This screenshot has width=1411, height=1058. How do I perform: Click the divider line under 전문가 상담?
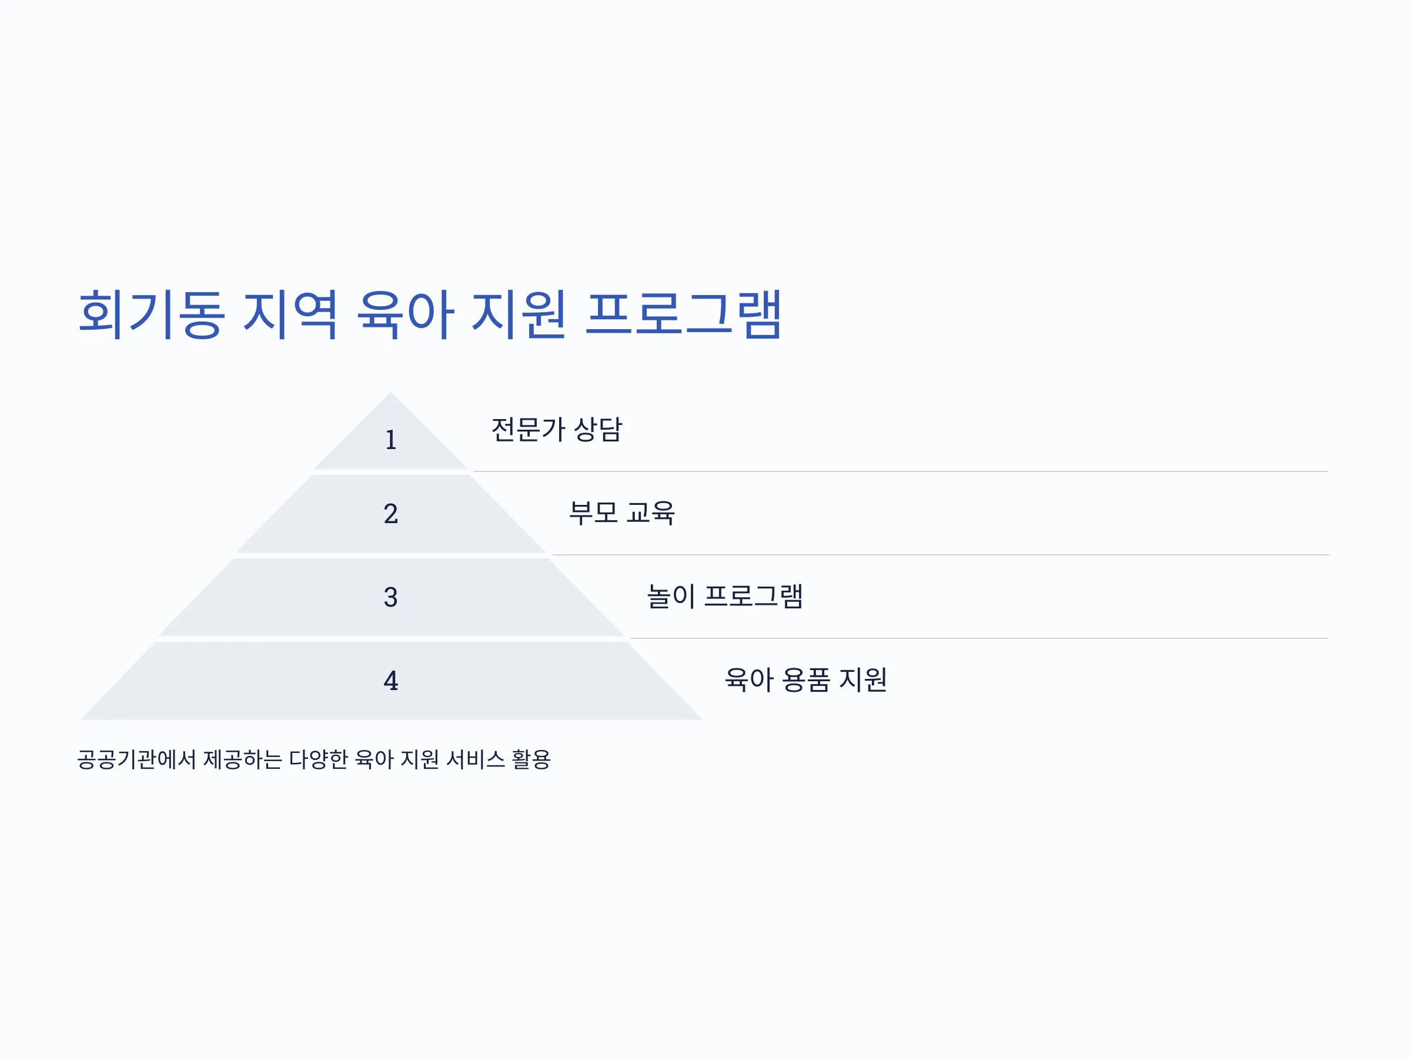[901, 472]
